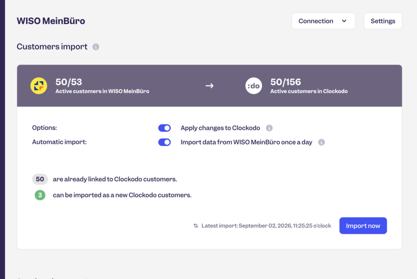Click the green badge showing 3

40,195
